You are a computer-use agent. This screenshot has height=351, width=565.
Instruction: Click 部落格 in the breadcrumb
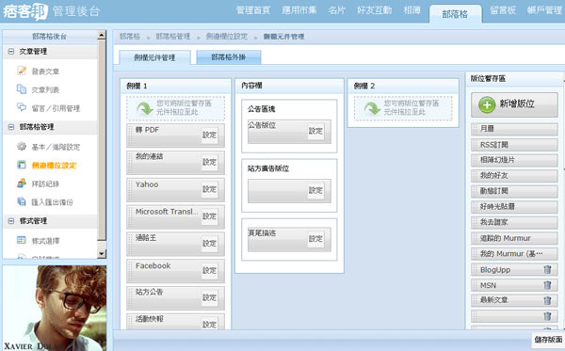(130, 37)
